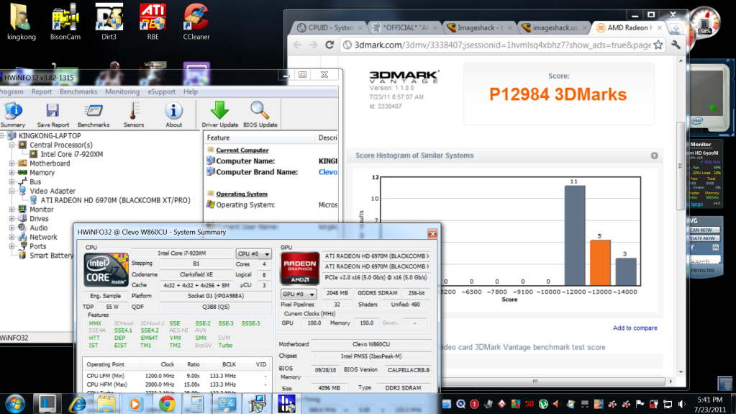
Task: Click the BIOS Update magnifier icon
Action: (x=260, y=114)
